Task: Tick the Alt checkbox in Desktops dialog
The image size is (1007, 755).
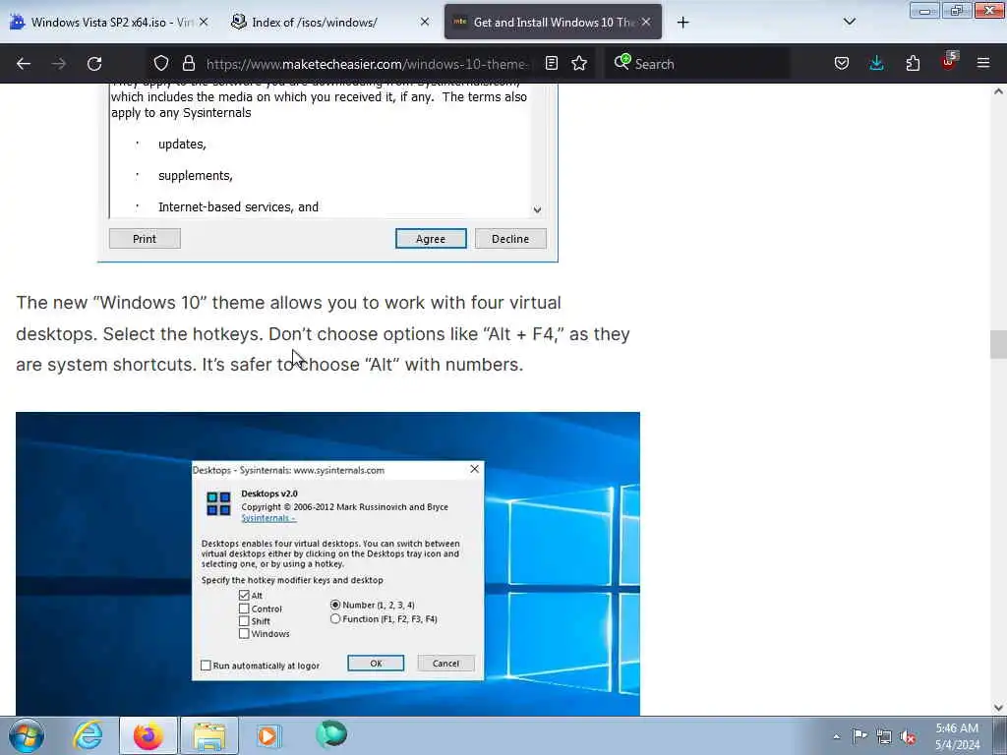Action: coord(244,596)
